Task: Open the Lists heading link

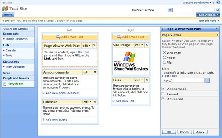Action: [x=6, y=45]
